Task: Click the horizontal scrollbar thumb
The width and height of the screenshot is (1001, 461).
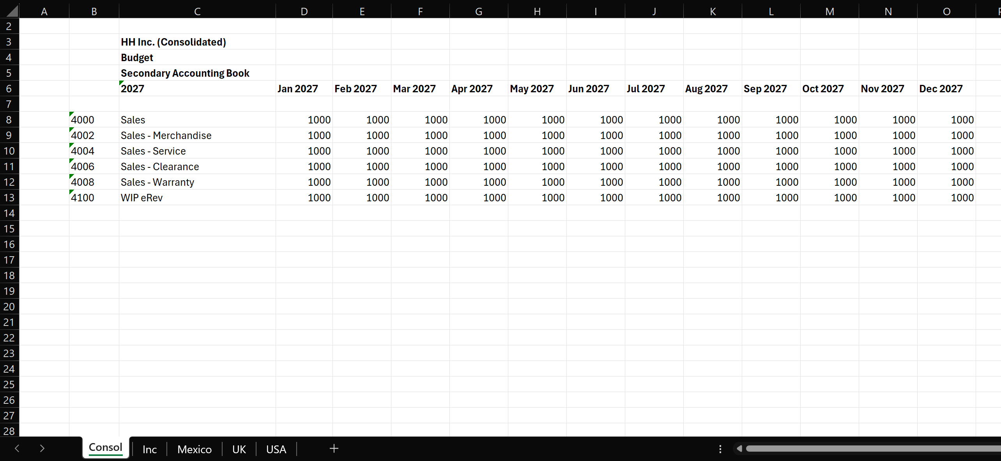Action: point(873,449)
